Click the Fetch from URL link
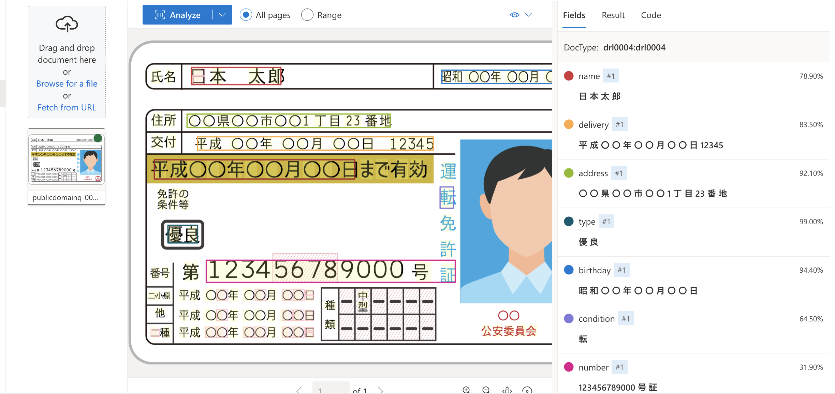The width and height of the screenshot is (835, 394). [x=67, y=107]
